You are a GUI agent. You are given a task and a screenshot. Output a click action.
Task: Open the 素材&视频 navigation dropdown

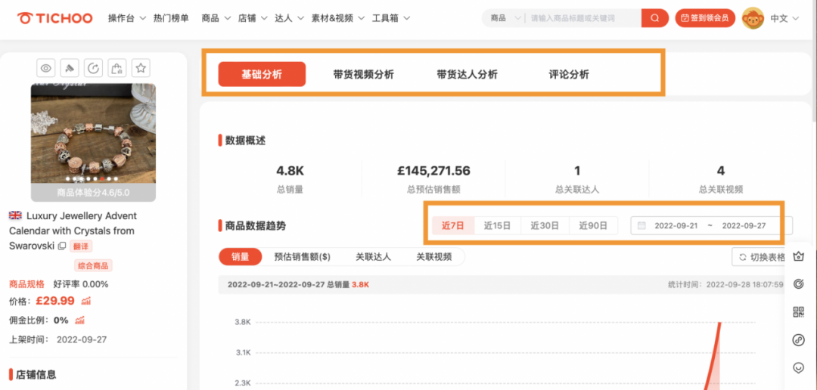pyautogui.click(x=337, y=18)
